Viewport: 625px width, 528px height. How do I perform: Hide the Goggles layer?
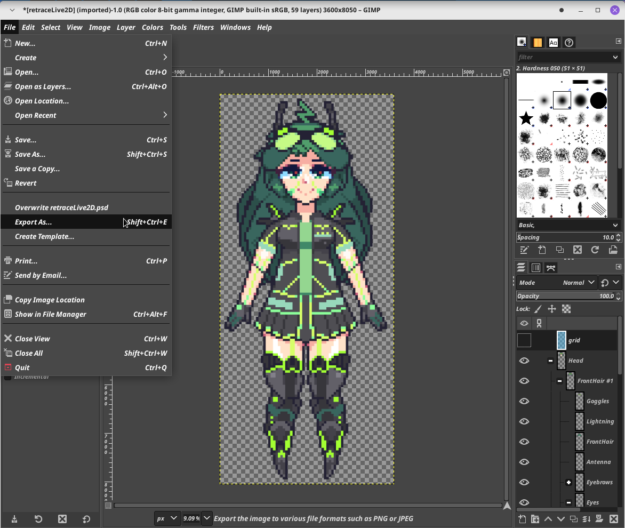pyautogui.click(x=524, y=401)
